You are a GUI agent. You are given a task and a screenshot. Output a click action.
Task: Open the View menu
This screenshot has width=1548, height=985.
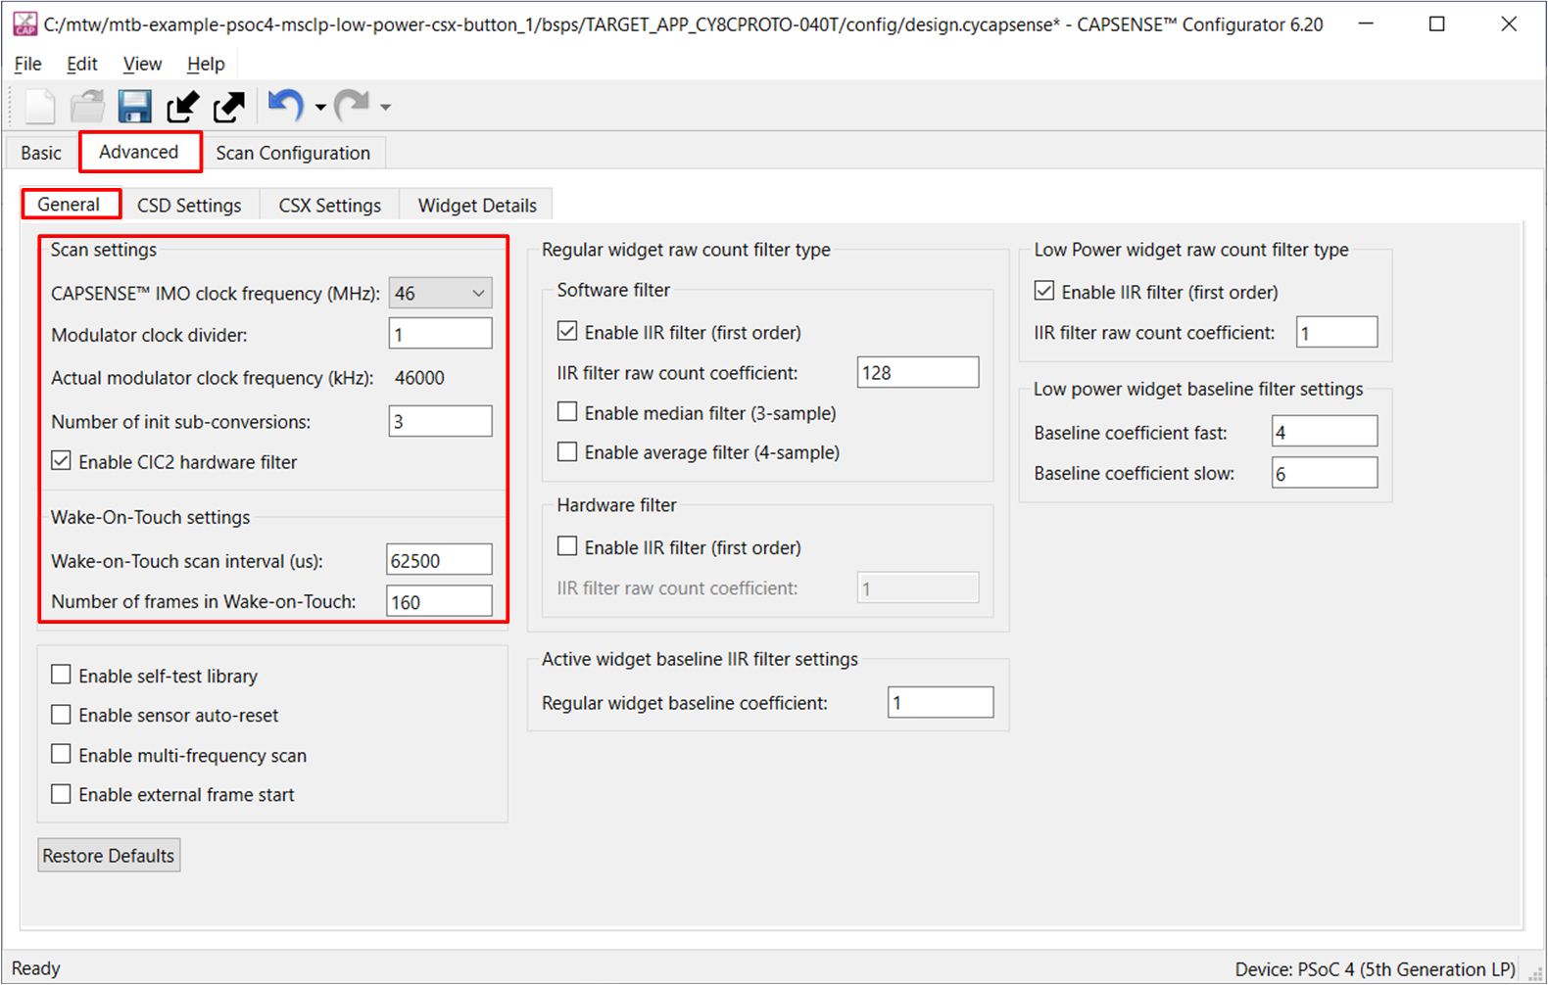coord(142,64)
